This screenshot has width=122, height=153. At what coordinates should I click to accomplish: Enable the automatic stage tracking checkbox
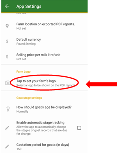pyautogui.click(x=79, y=128)
